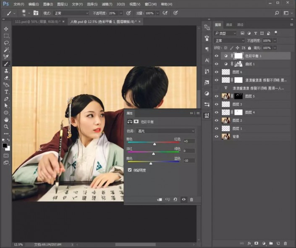The width and height of the screenshot is (296, 248).
Task: Select the Zoom tool
Action: point(6,127)
